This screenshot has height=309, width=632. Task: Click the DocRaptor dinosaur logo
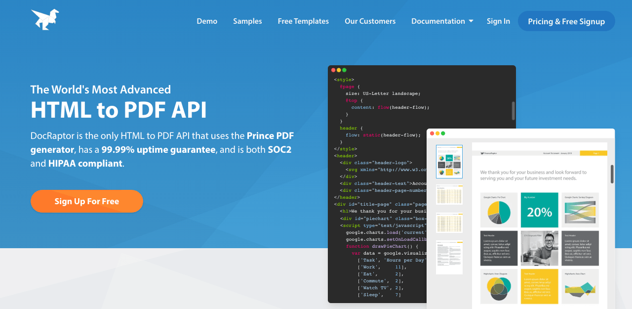click(x=44, y=20)
